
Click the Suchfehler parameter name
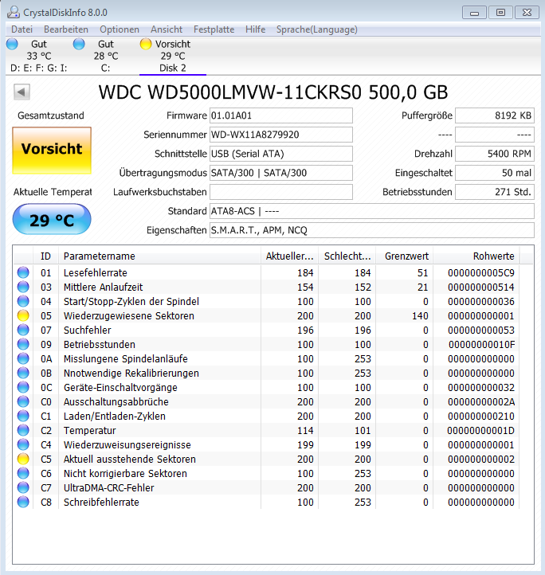(x=88, y=331)
